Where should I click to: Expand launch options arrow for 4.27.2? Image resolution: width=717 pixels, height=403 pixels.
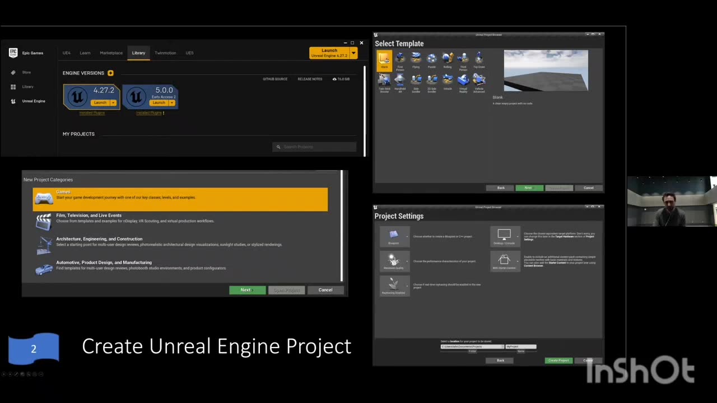(x=113, y=102)
